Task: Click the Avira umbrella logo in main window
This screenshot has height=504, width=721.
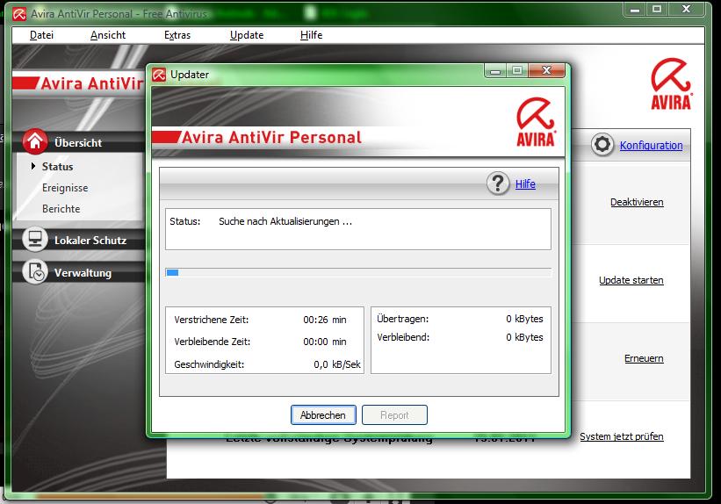Action: [x=671, y=83]
